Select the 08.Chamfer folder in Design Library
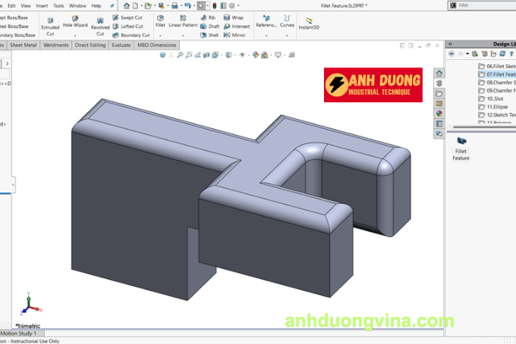 pyautogui.click(x=497, y=83)
